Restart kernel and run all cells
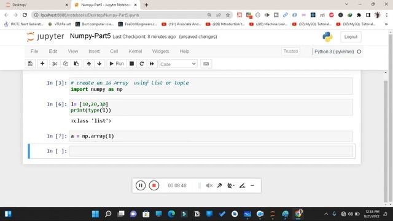393x221 pixels. (152, 64)
